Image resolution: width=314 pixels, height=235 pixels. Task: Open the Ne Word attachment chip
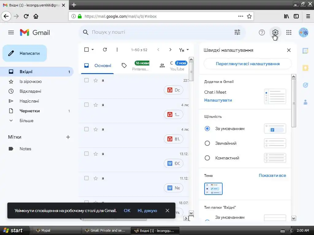[x=174, y=188]
